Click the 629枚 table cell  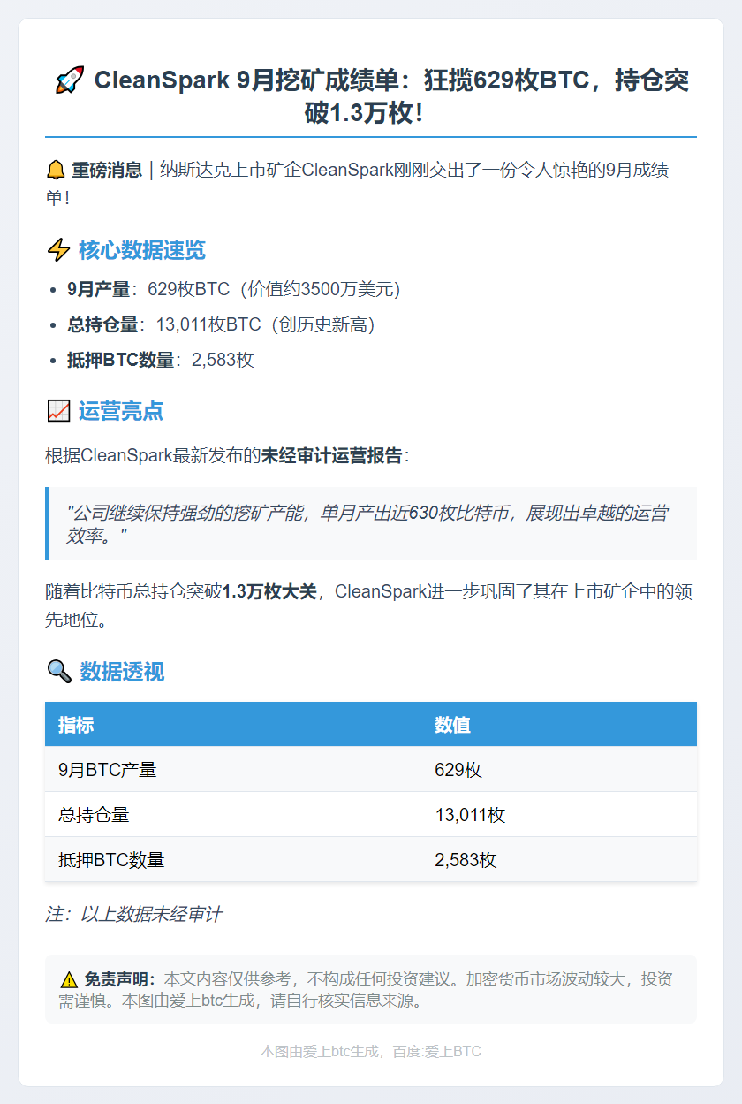[x=458, y=770]
